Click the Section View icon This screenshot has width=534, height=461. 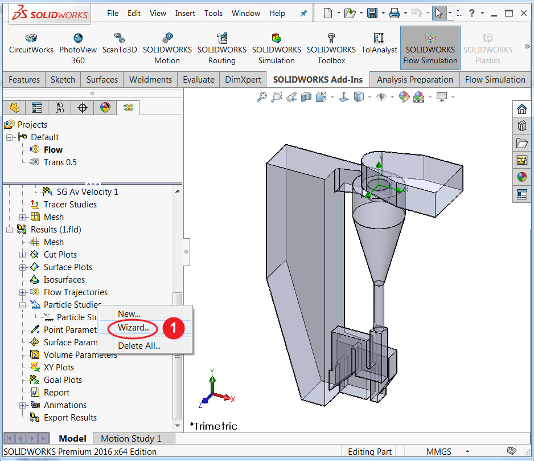coord(306,97)
